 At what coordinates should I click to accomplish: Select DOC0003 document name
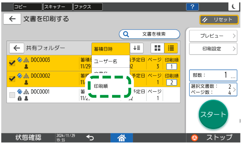[41, 60]
